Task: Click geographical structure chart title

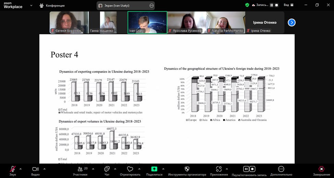Action: pyautogui.click(x=222, y=69)
